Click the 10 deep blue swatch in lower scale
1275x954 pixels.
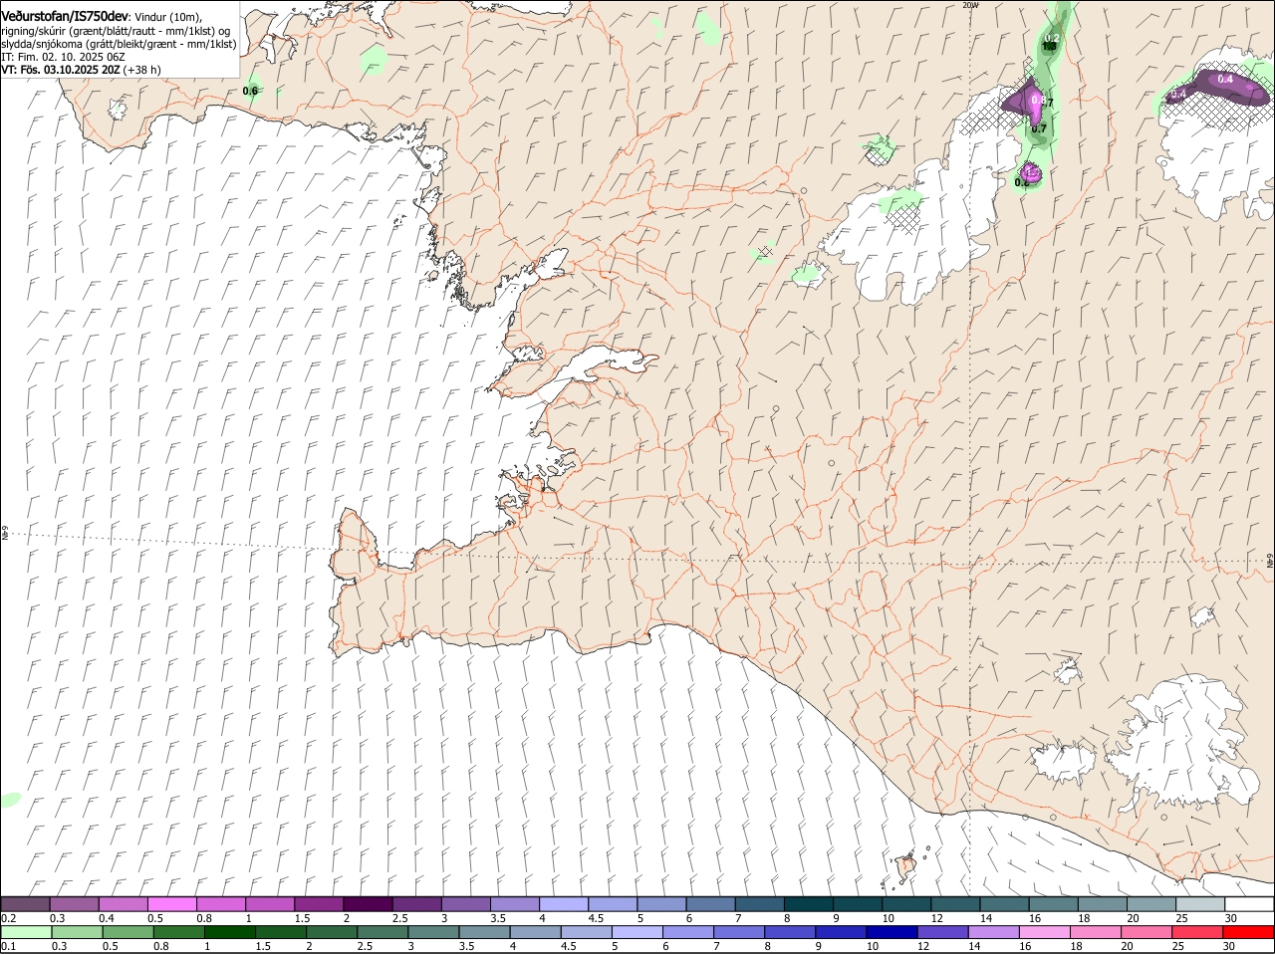[x=892, y=932]
